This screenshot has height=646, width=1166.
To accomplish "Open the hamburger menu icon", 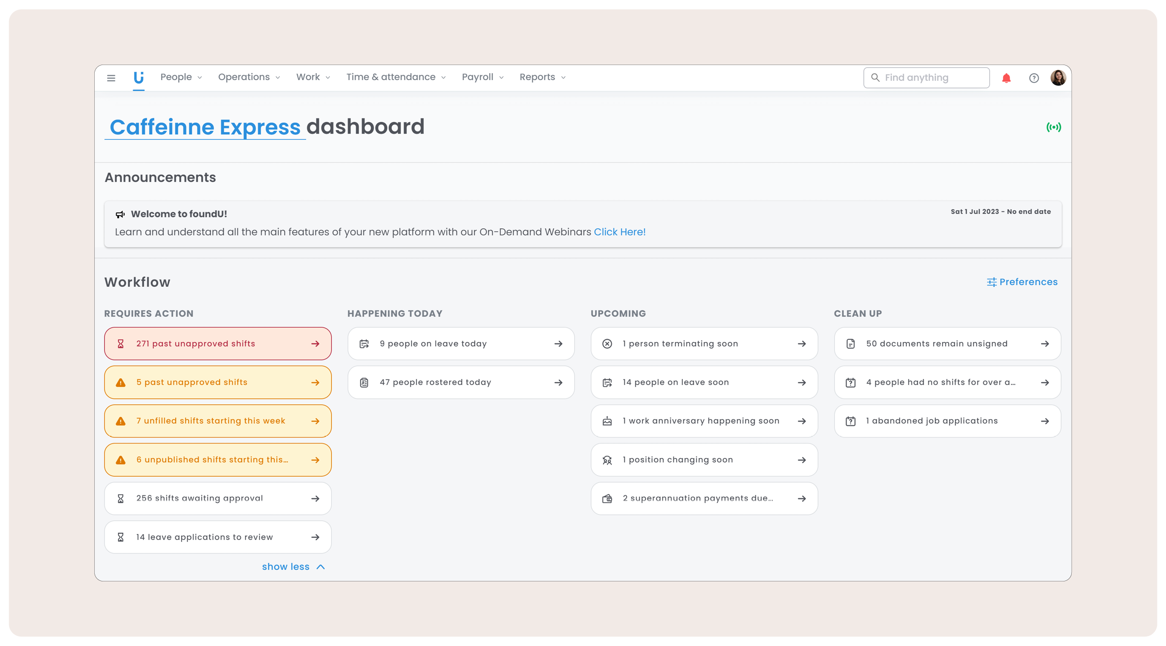I will (x=111, y=78).
